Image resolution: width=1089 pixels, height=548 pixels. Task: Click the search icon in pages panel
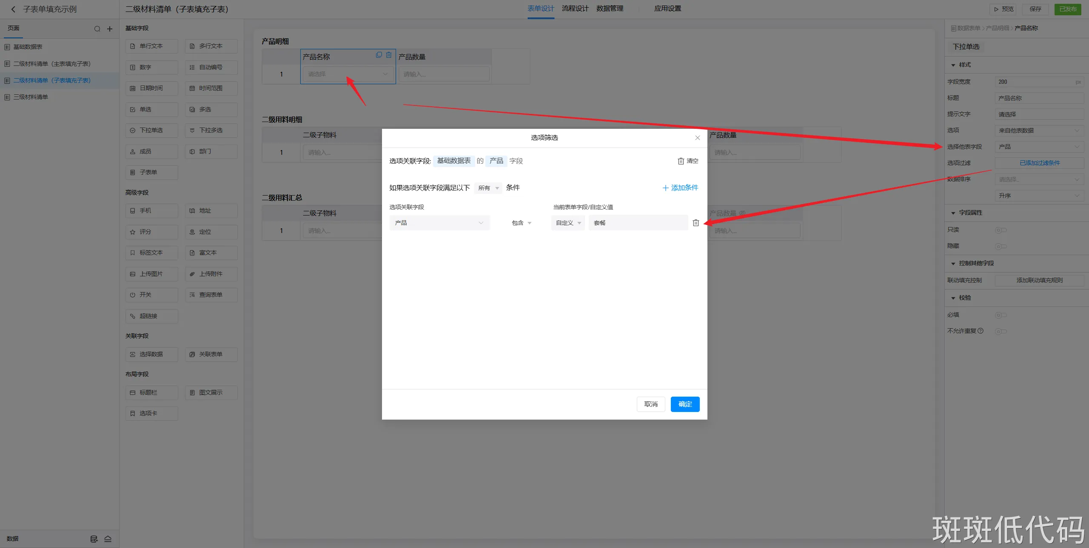(x=97, y=29)
